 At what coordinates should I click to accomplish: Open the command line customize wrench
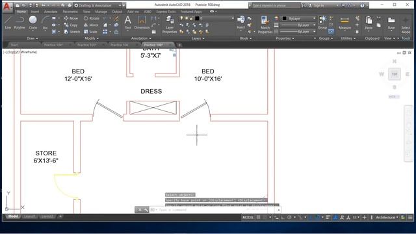click(146, 210)
